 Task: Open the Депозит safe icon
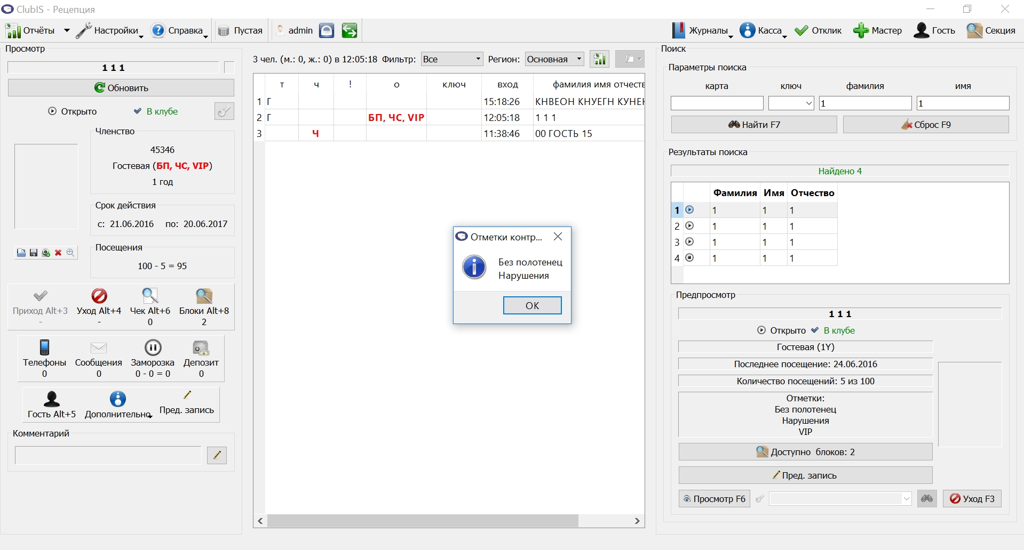coord(201,348)
